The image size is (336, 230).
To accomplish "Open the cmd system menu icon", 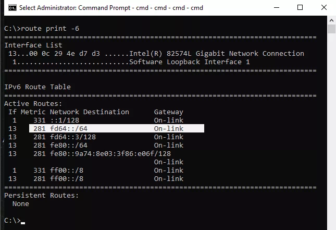I will (13, 8).
